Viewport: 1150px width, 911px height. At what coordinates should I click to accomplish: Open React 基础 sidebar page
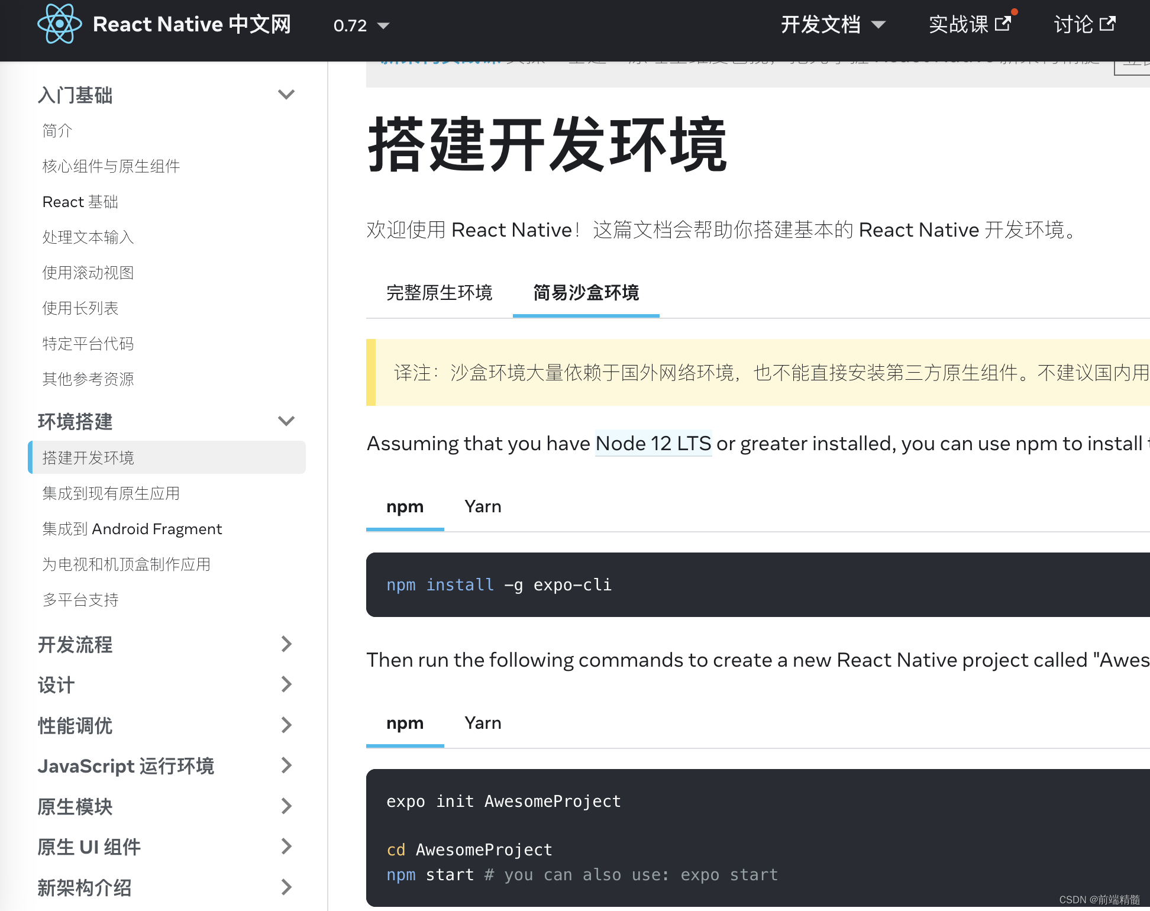click(x=80, y=202)
